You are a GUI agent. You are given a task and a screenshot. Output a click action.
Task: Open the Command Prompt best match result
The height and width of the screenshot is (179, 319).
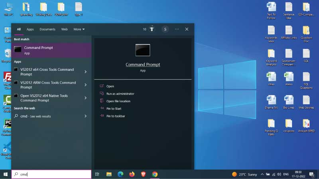point(51,50)
